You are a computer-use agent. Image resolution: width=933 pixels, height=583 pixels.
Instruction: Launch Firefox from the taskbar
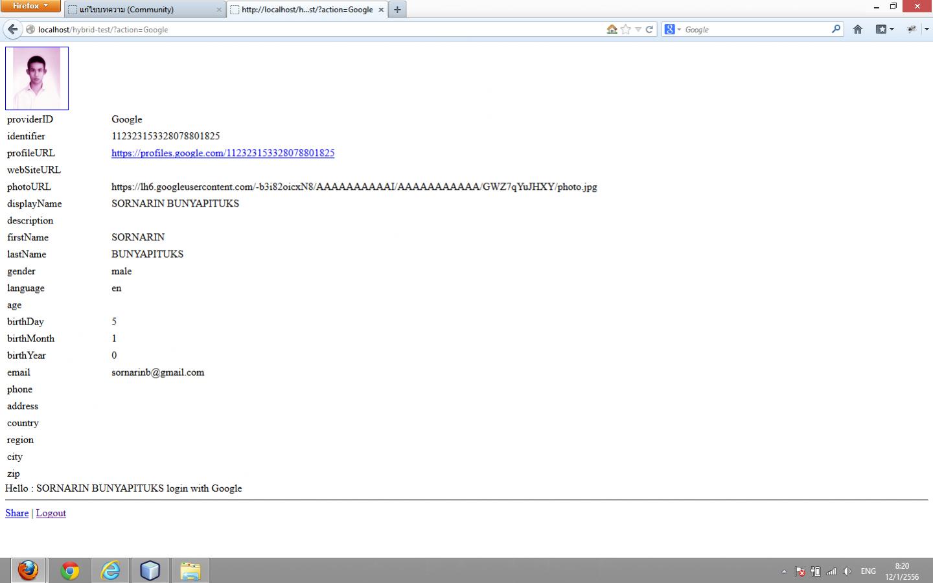pos(28,571)
